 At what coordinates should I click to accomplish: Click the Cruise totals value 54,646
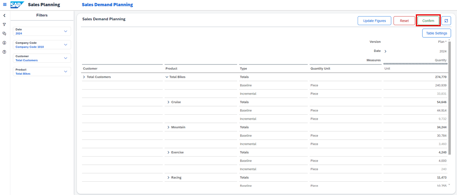[441, 102]
